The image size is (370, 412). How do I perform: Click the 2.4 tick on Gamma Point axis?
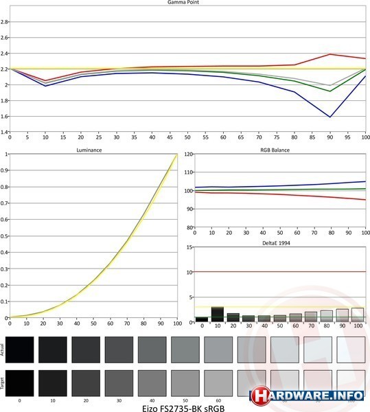click(4, 54)
